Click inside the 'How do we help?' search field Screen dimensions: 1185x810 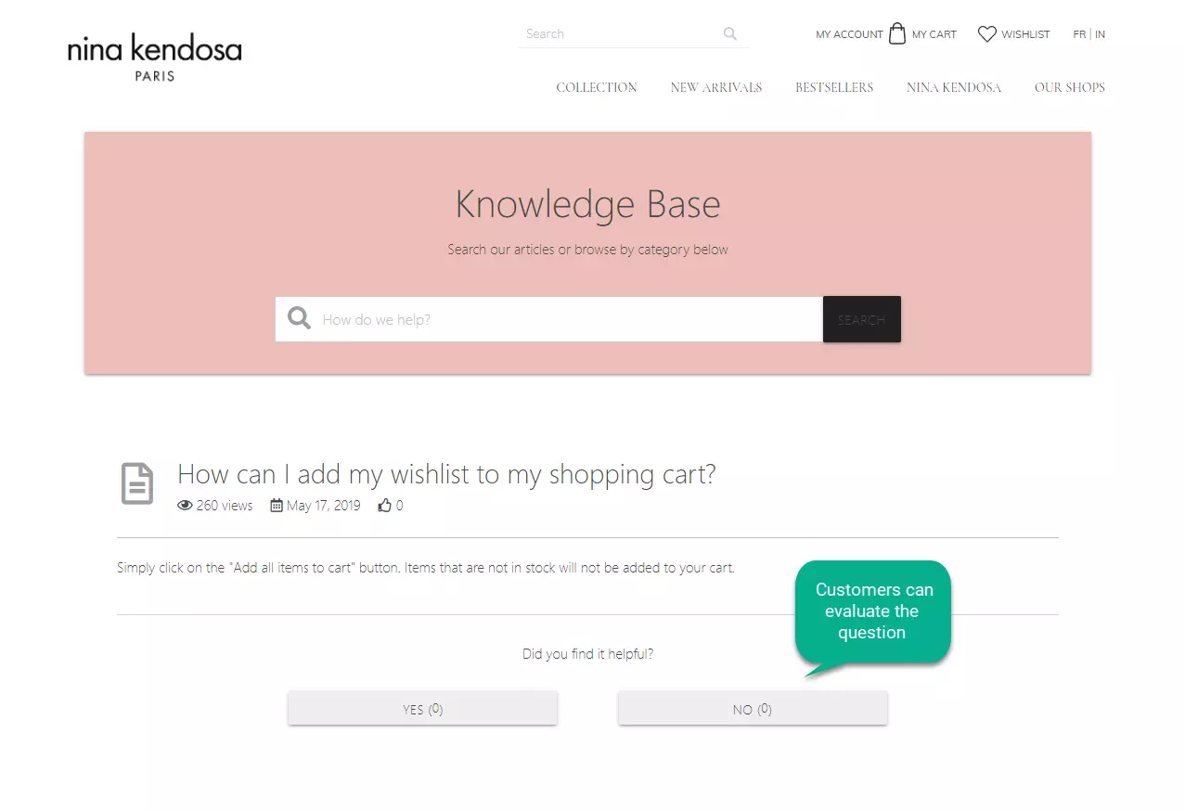pyautogui.click(x=510, y=318)
